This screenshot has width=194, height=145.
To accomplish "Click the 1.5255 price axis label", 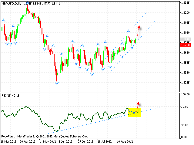I will (185, 83).
